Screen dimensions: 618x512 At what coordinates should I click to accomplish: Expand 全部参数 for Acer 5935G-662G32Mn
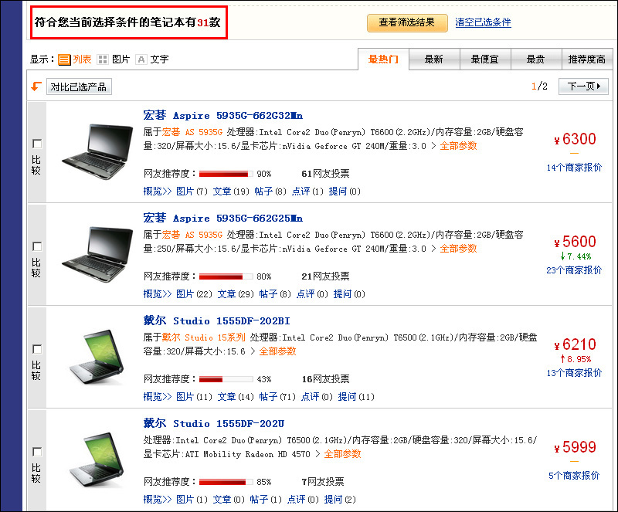(458, 146)
